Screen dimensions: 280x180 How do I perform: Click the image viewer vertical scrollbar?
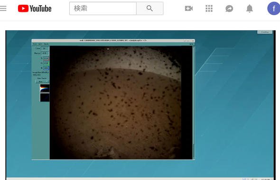[194, 102]
